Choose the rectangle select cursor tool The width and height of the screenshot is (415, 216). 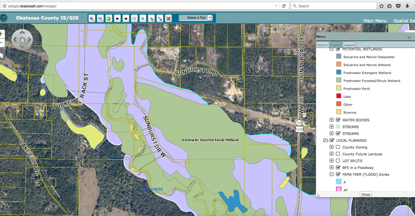160,19
